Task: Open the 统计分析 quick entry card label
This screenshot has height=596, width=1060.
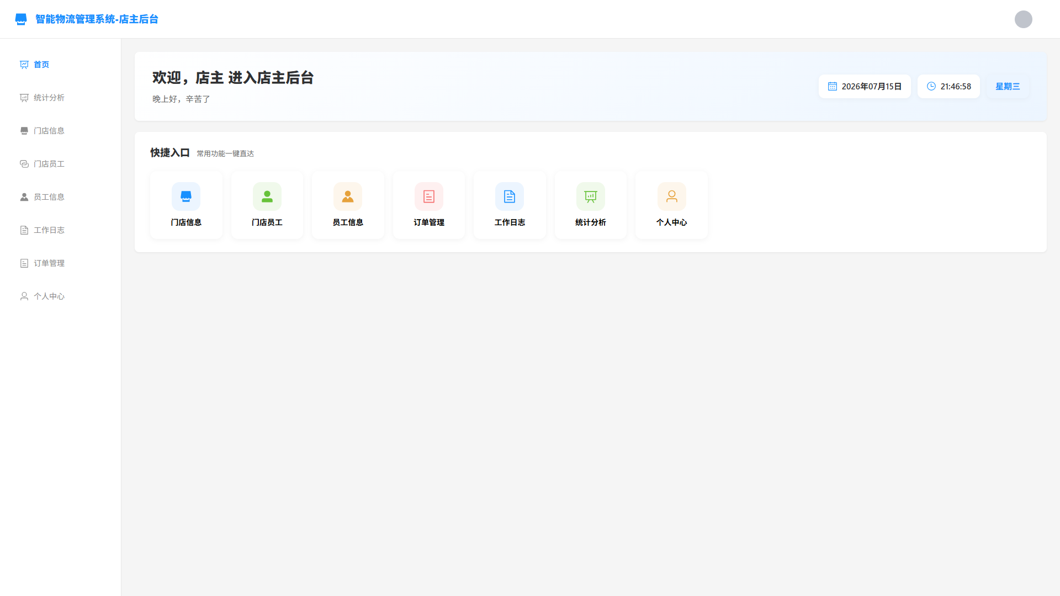Action: pos(591,222)
